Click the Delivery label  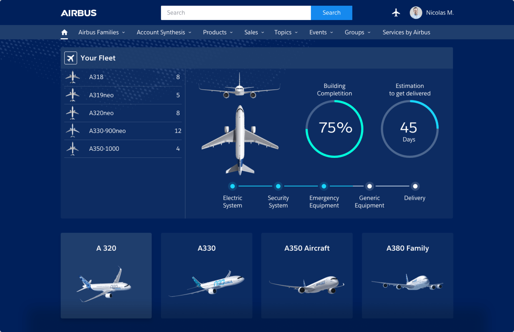pyautogui.click(x=415, y=198)
